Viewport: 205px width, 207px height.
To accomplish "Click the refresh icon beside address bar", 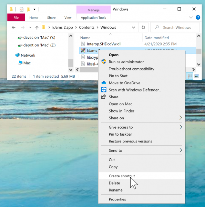I will [x=143, y=28].
